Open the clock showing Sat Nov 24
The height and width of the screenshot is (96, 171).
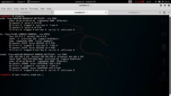click(85, 2)
